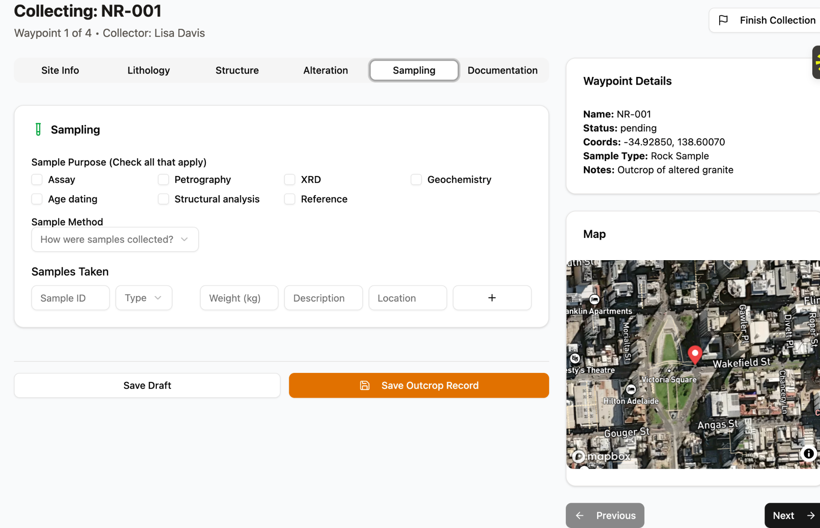Viewport: 820px width, 528px height.
Task: Click the Hilton Adelaide hotel marker
Action: (631, 389)
